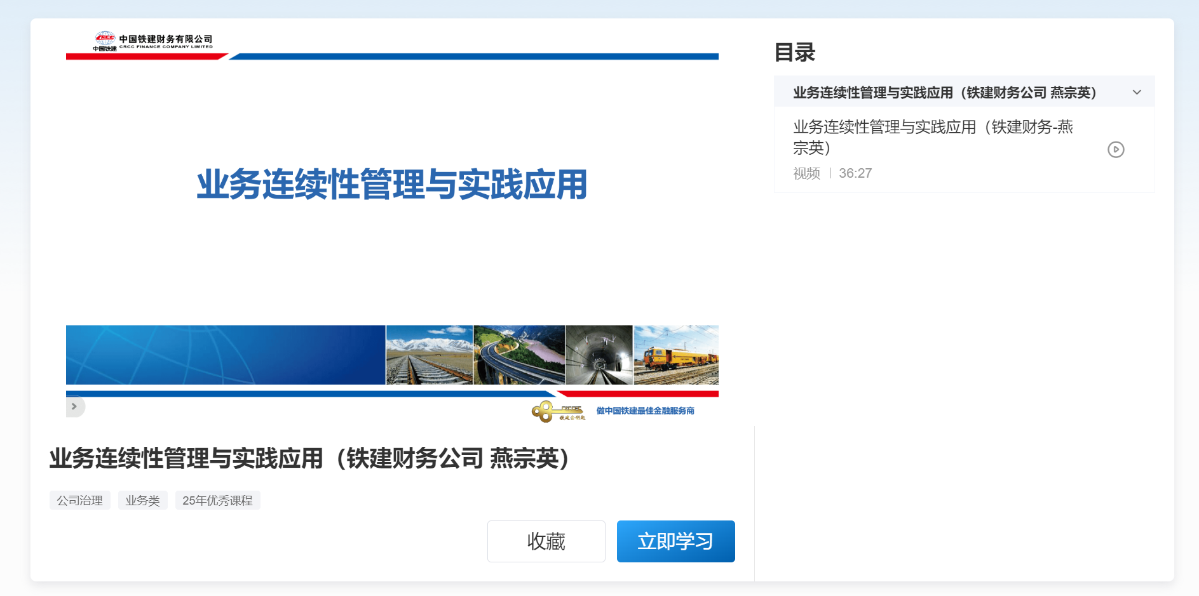Play the video lesson via the circular play icon
1199x596 pixels.
(x=1116, y=150)
